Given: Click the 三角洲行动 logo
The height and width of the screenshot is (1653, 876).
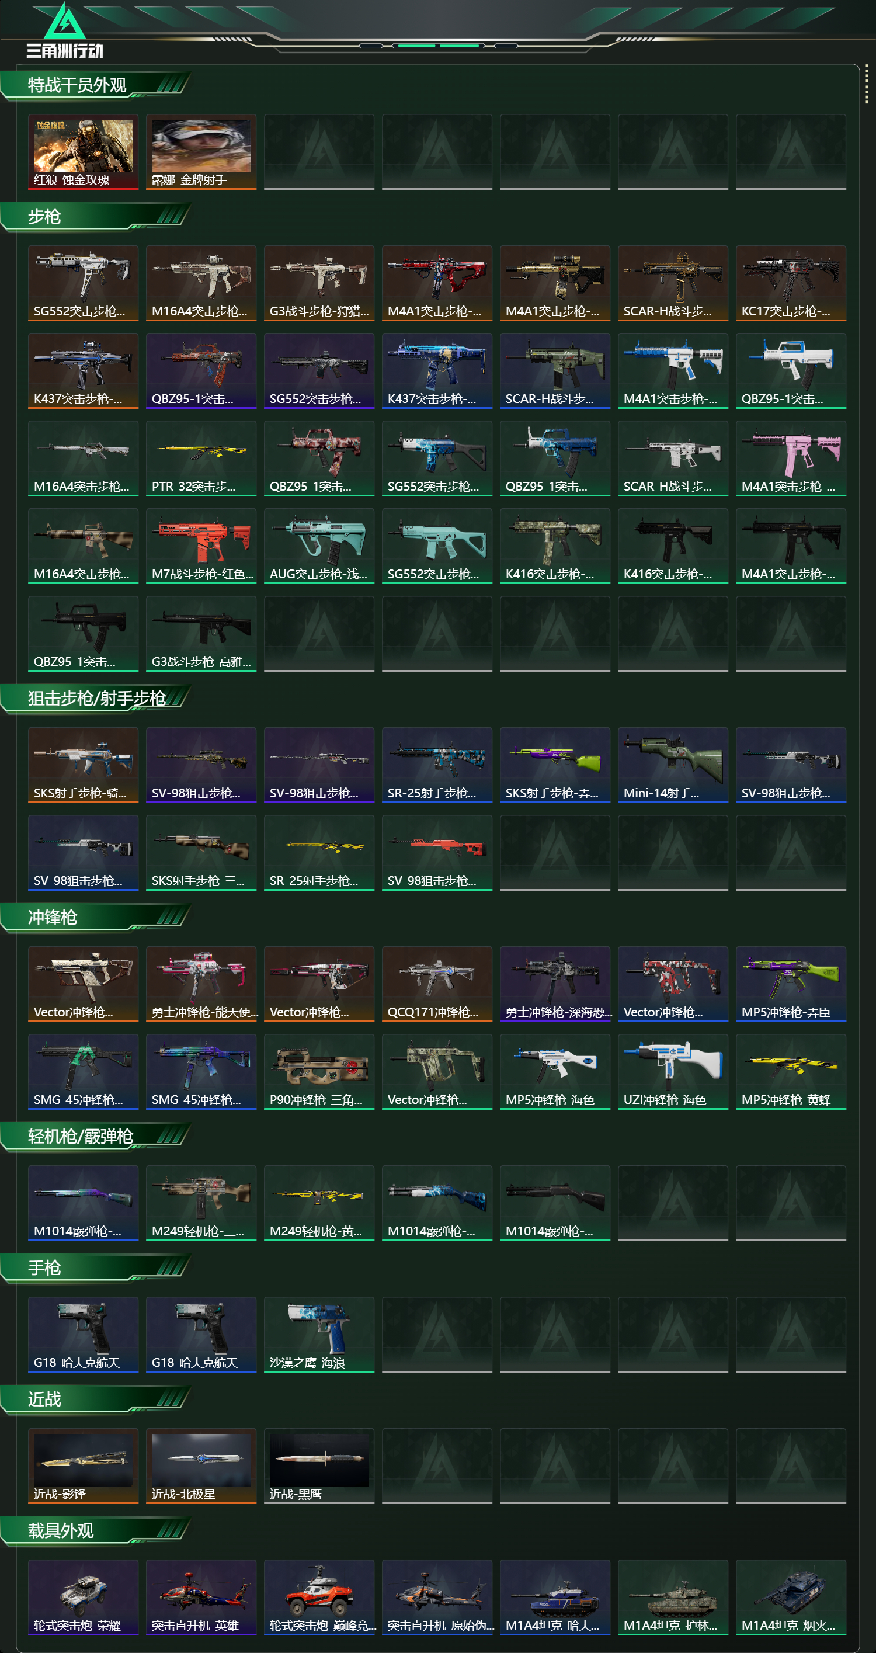Looking at the screenshot, I should tap(65, 31).
